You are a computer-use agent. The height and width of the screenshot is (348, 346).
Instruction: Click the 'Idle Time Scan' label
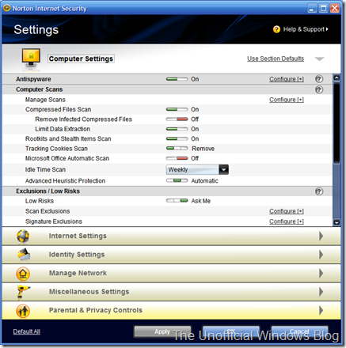coord(45,169)
